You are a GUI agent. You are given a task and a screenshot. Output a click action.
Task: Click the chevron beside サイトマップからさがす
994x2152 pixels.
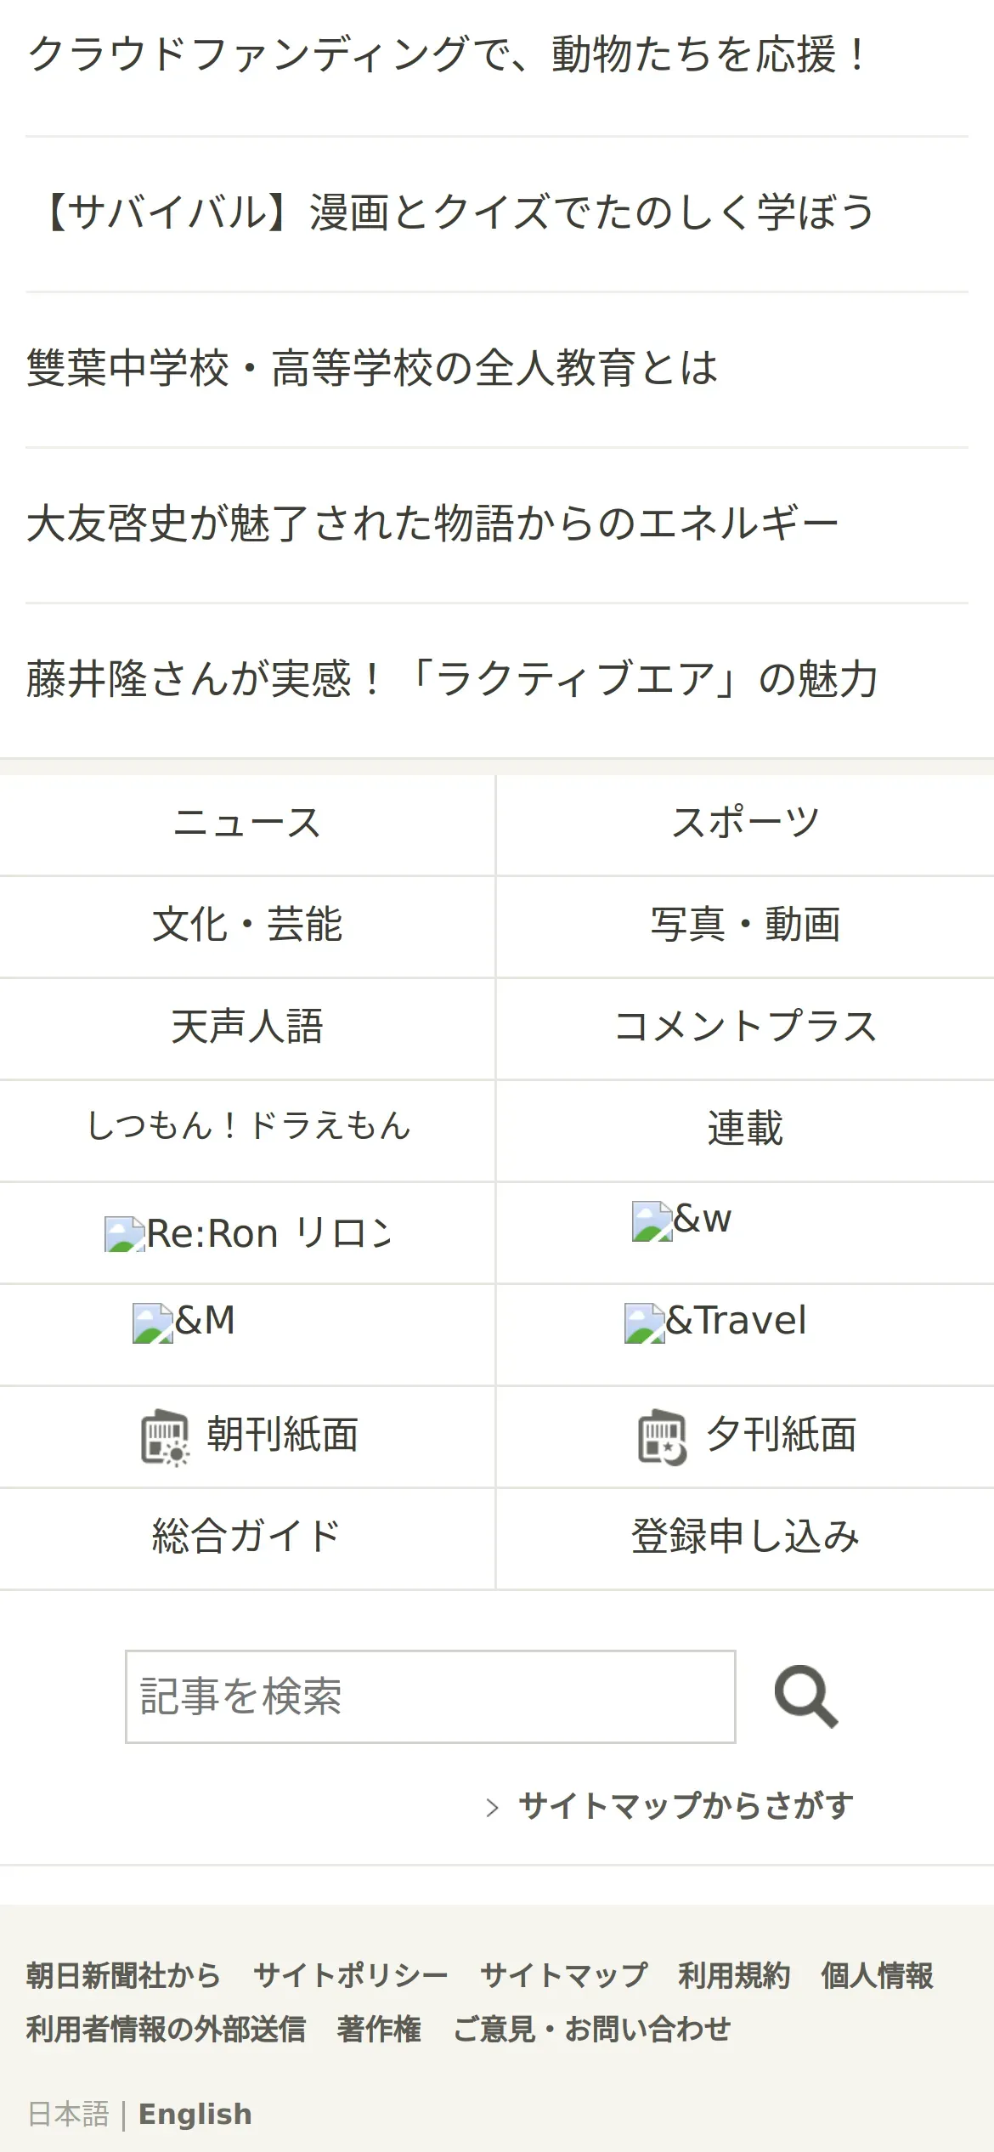(492, 1807)
